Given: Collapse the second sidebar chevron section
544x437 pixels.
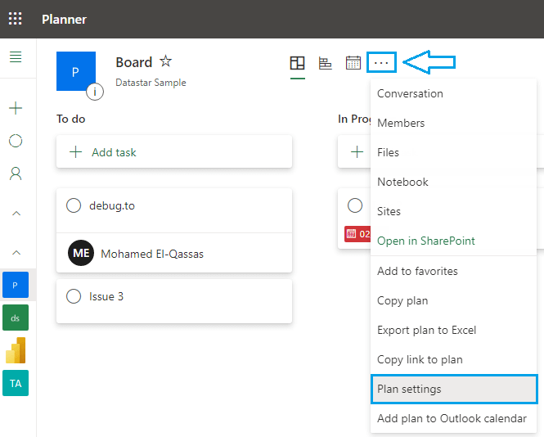Looking at the screenshot, I should coord(16,253).
